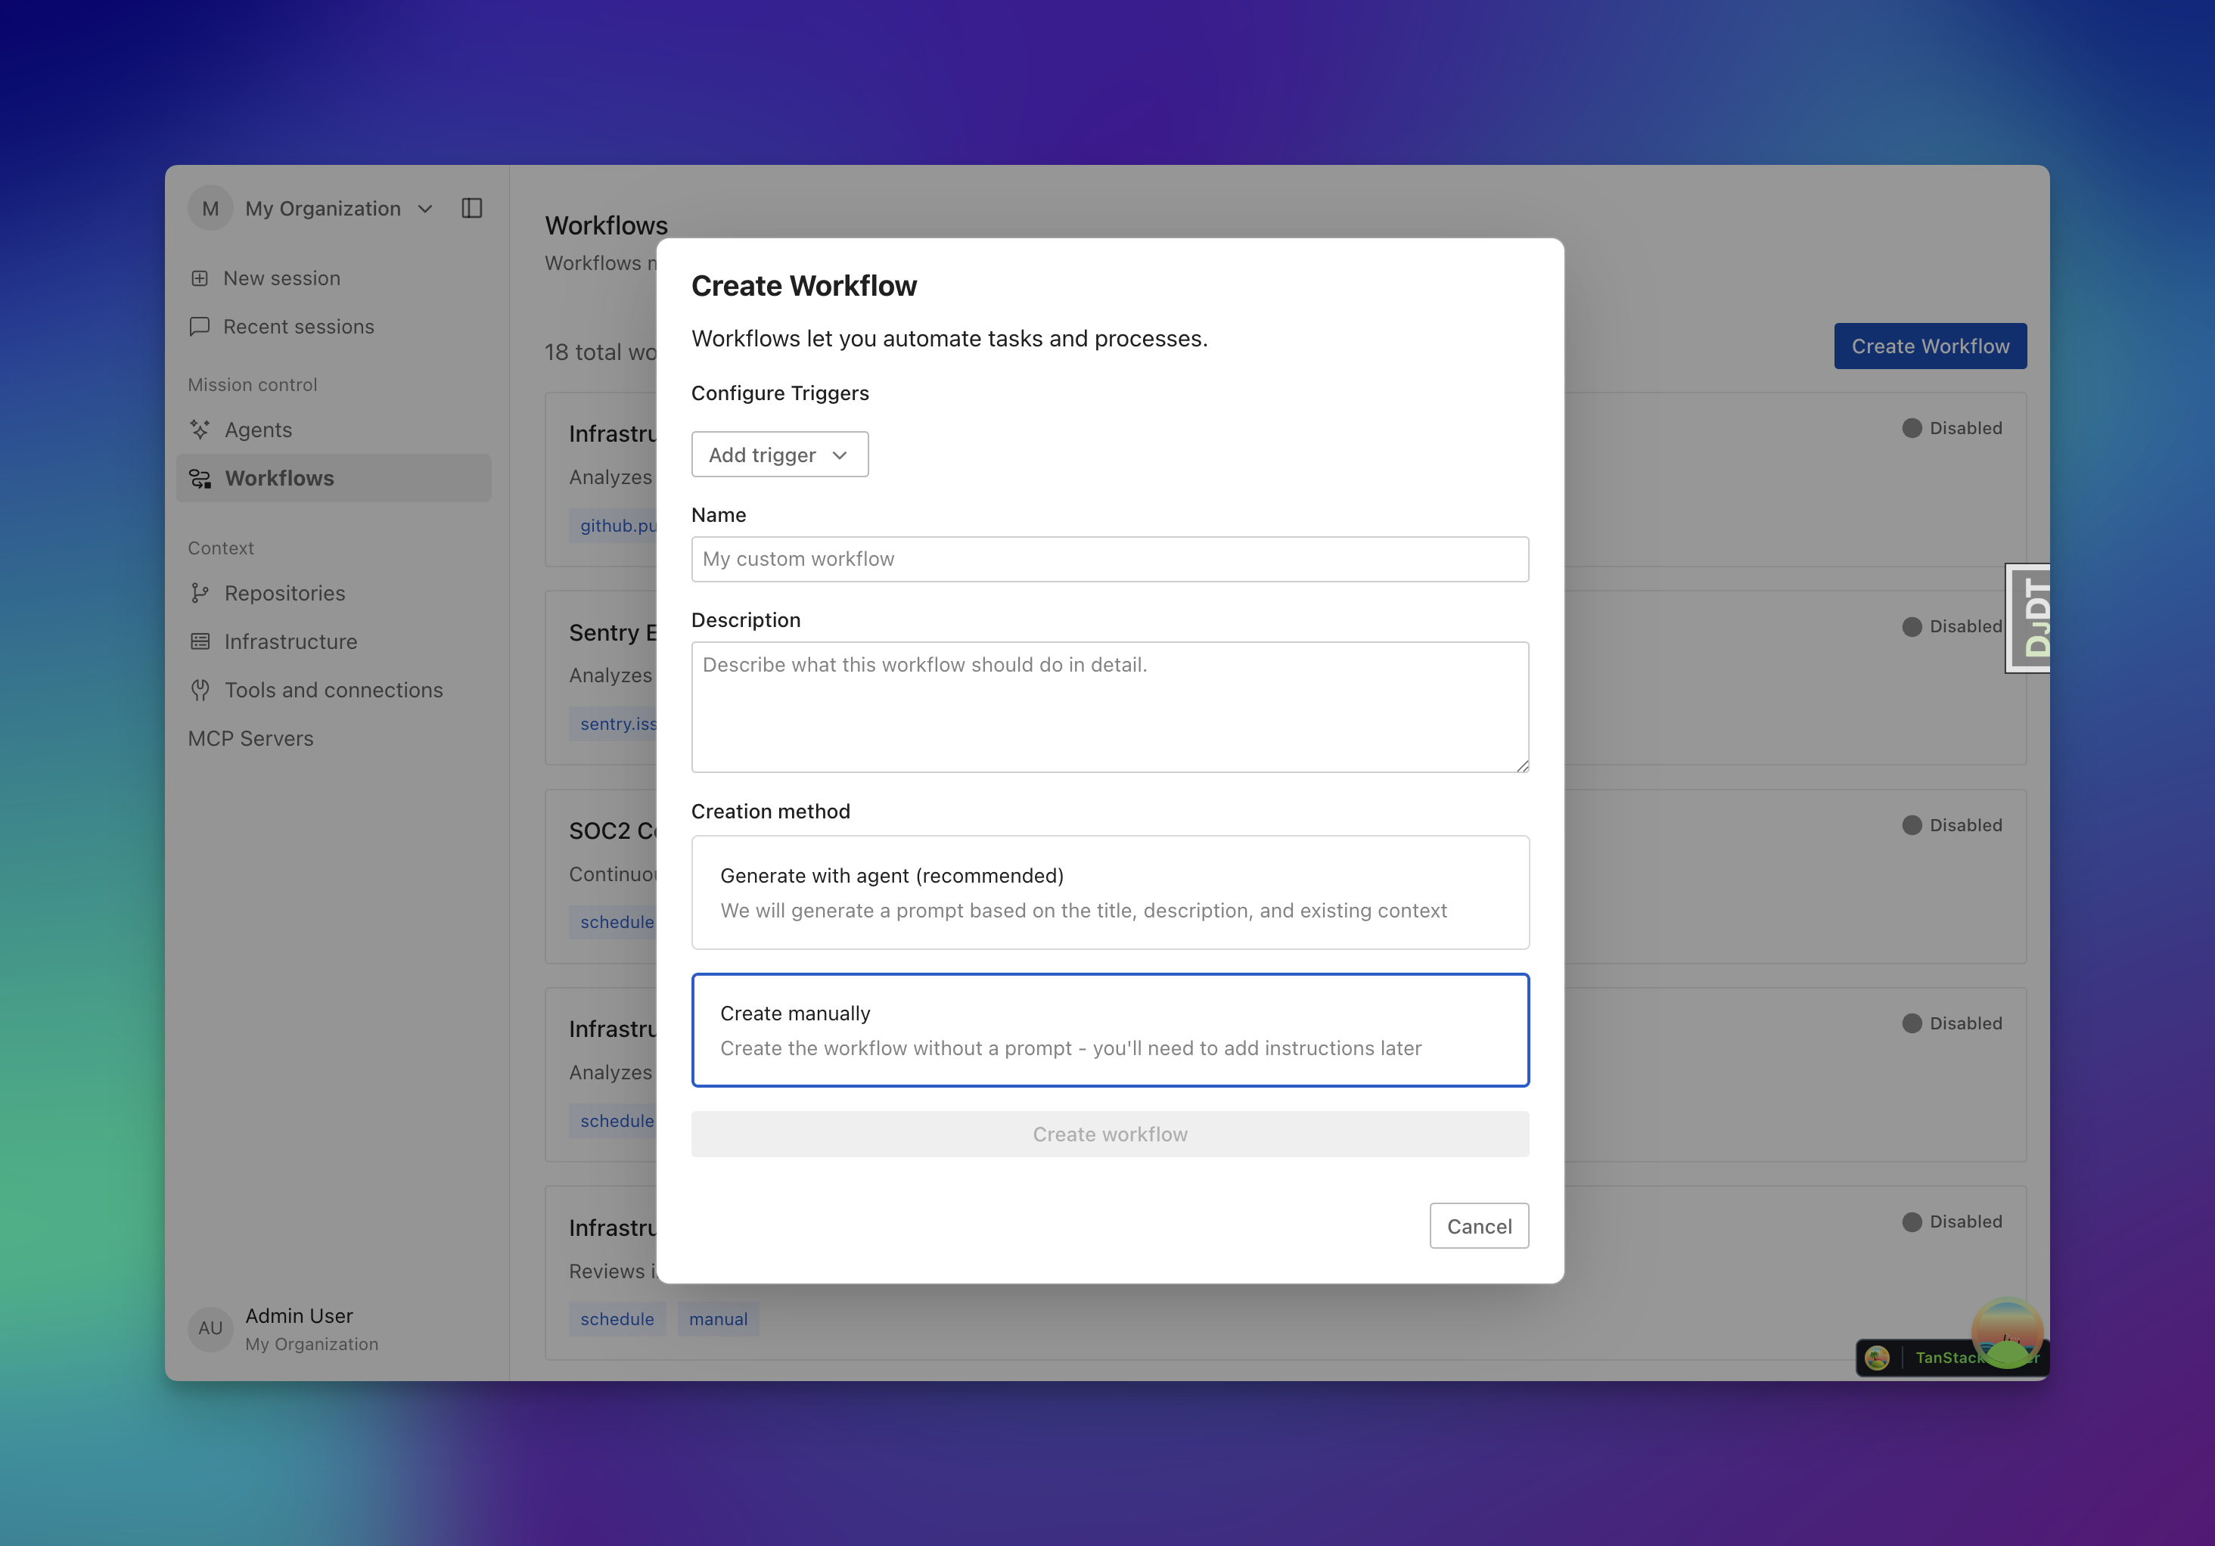Screen dimensions: 2215x1546
Task: Click the Description text area
Action: [1110, 707]
